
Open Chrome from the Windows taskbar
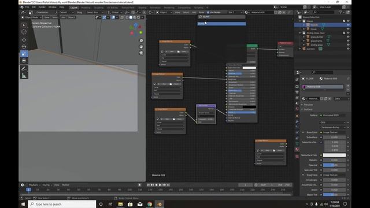point(150,204)
